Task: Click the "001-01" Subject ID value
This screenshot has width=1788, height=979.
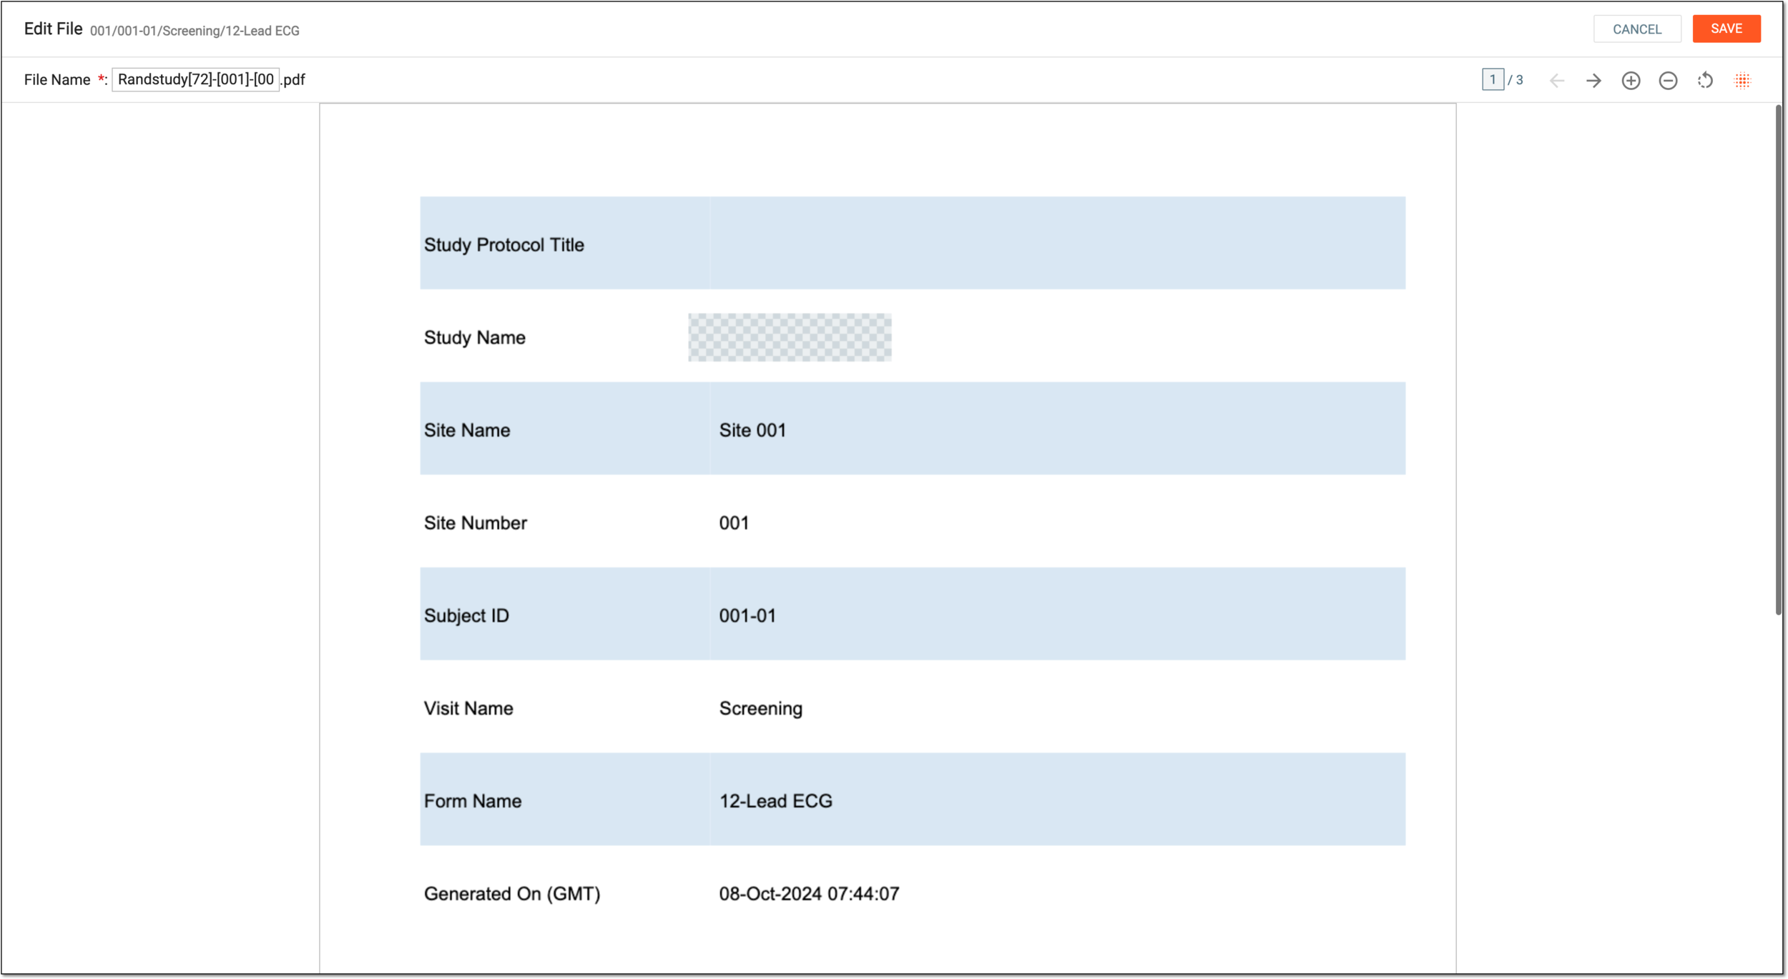Action: coord(747,616)
